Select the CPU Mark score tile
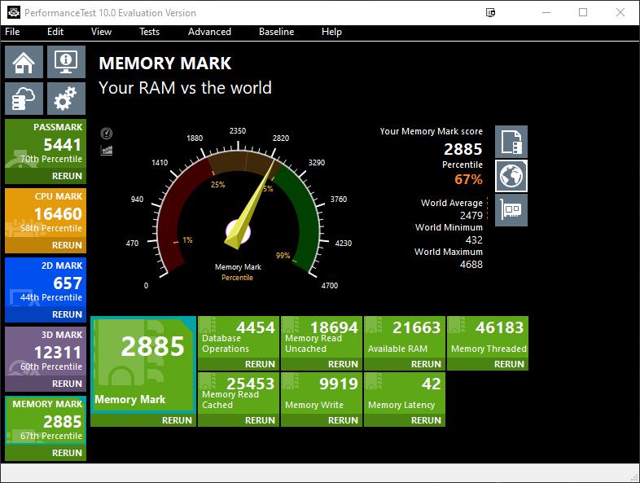 [46, 212]
